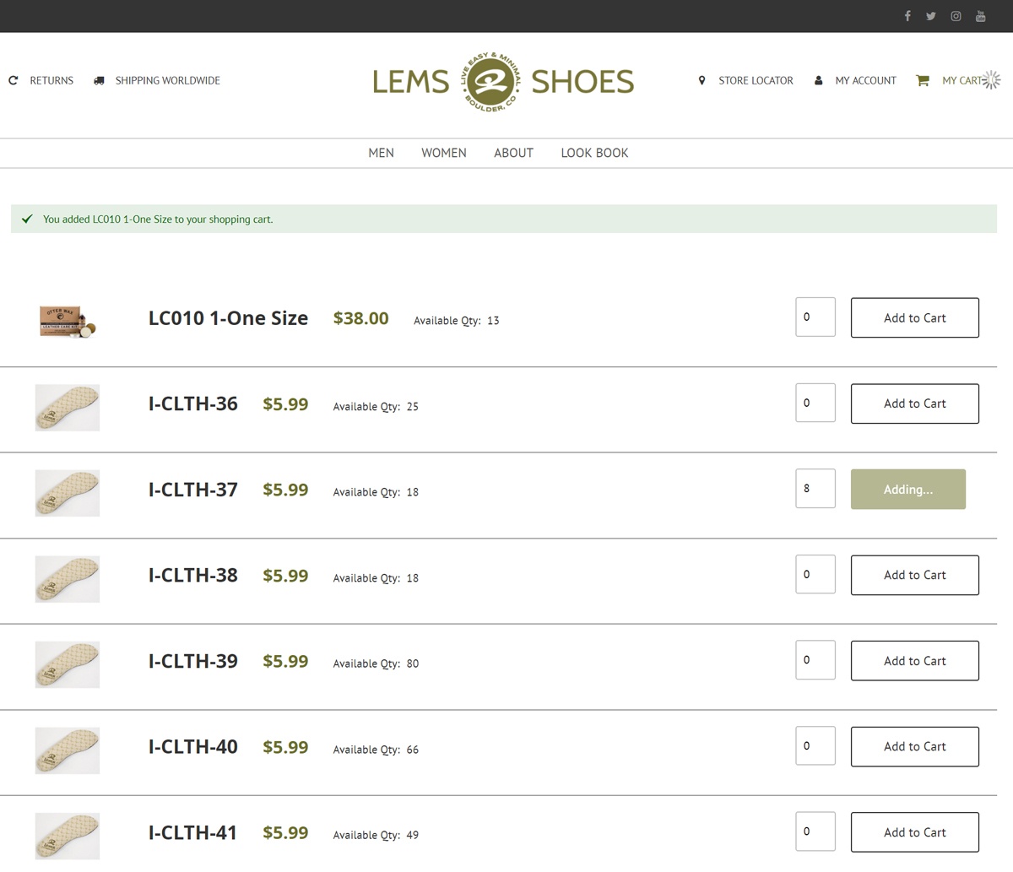Screen dimensions: 1013x872
Task: Open the Facebook social icon
Action: click(907, 16)
